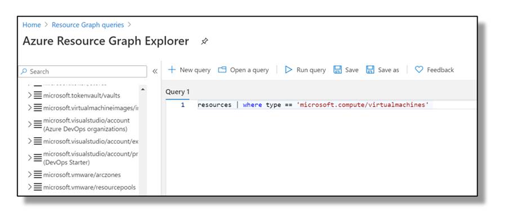Screen dimensions: 508x217
Task: Click the plus icon for New query
Action: pyautogui.click(x=172, y=70)
